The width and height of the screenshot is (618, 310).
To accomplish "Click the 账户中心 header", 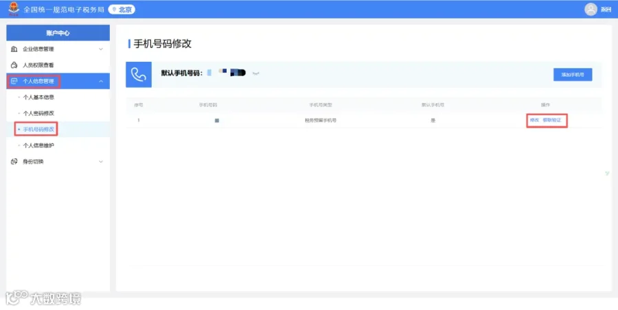I will point(58,33).
